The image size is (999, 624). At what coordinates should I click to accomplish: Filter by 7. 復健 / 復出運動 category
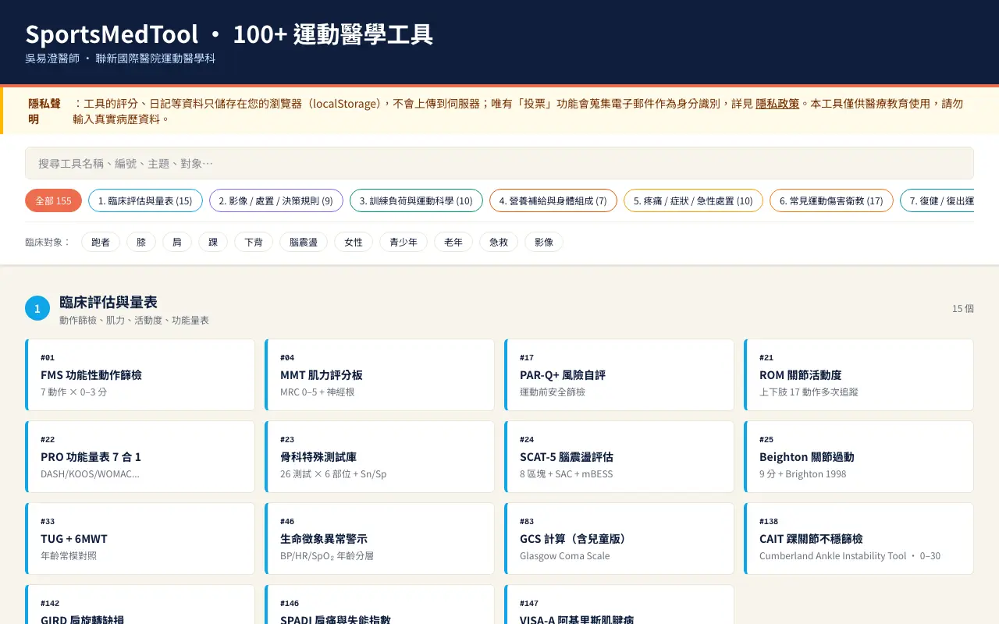coord(937,200)
